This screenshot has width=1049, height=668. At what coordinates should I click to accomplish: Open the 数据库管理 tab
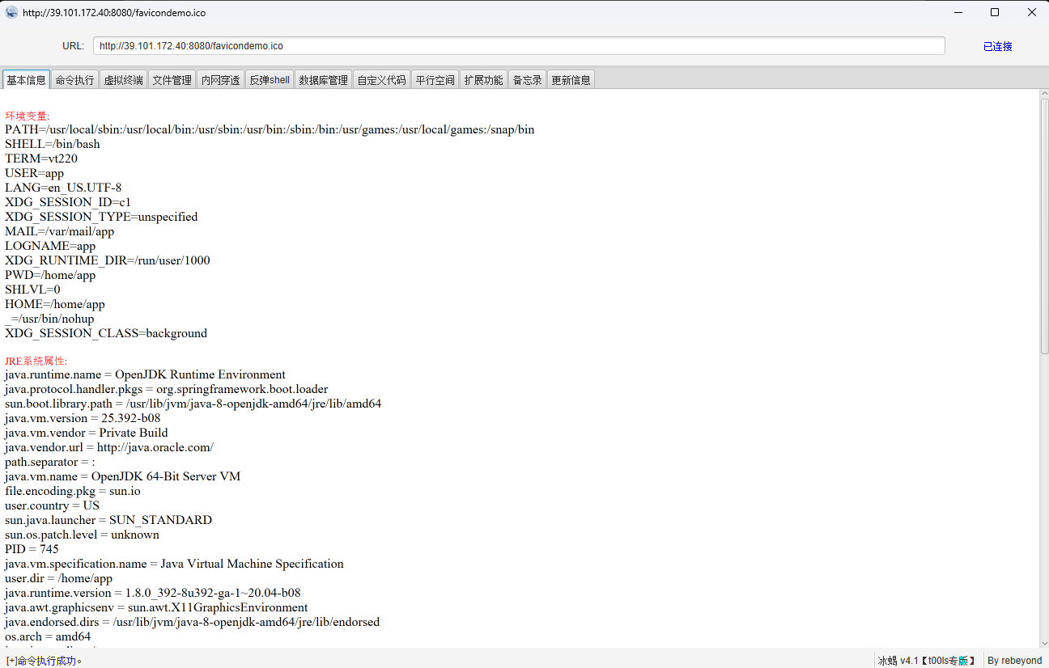[323, 80]
